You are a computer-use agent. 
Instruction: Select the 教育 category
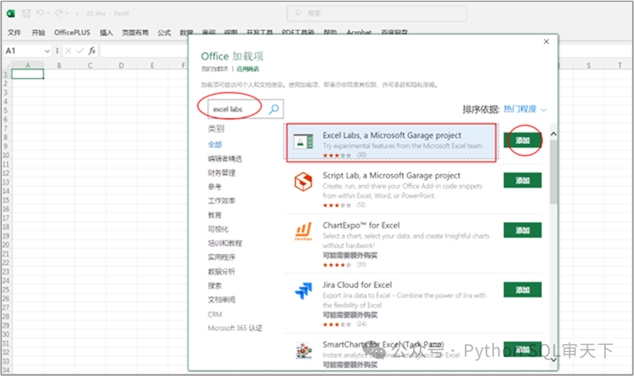click(x=215, y=215)
